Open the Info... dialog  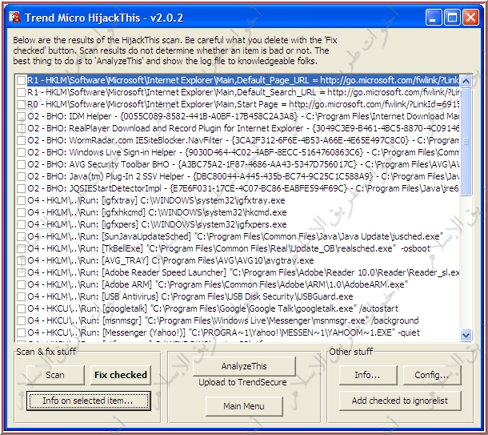tap(368, 375)
